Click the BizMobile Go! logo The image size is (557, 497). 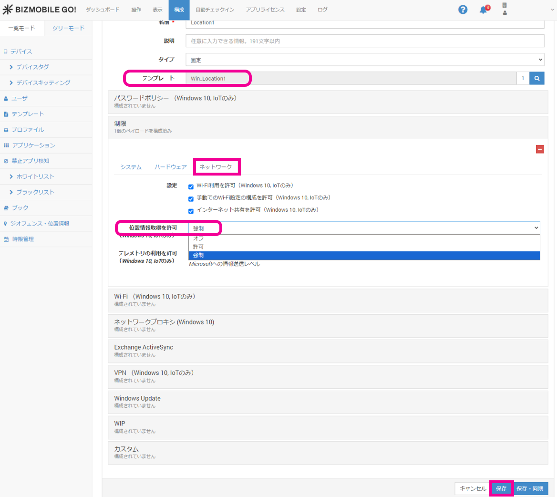[40, 10]
